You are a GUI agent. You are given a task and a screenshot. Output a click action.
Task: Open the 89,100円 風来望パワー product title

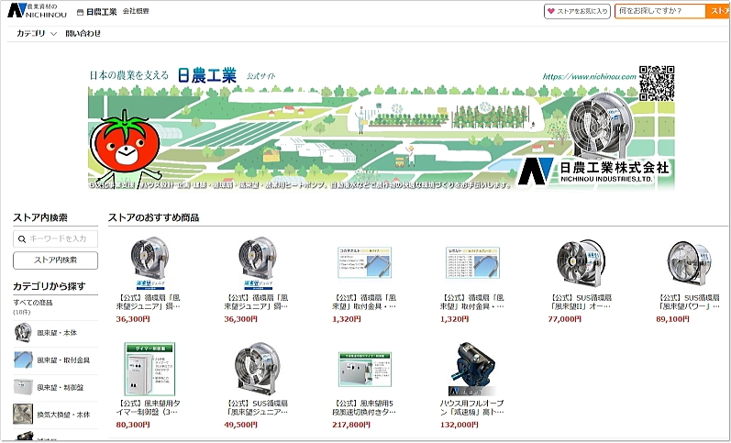[689, 302]
